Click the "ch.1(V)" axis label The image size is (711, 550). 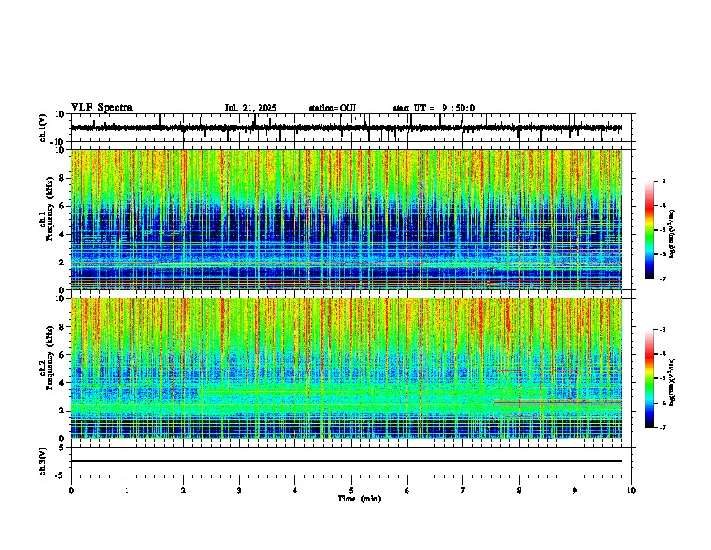tap(43, 128)
